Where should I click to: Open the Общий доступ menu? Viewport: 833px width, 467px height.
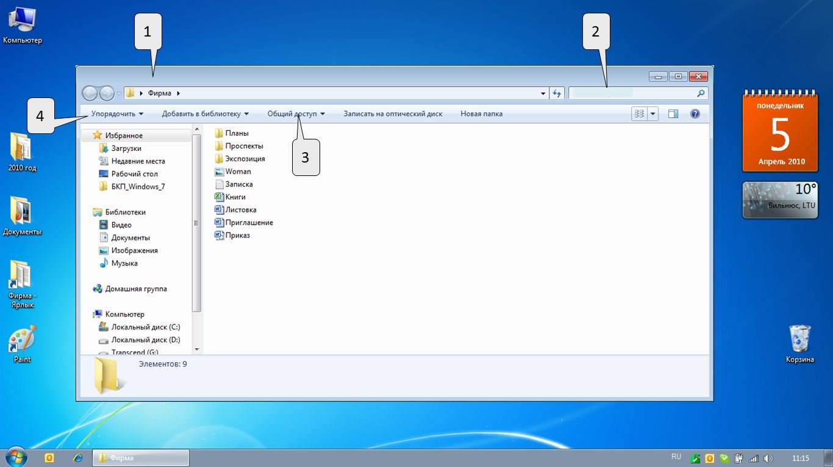[x=296, y=114]
